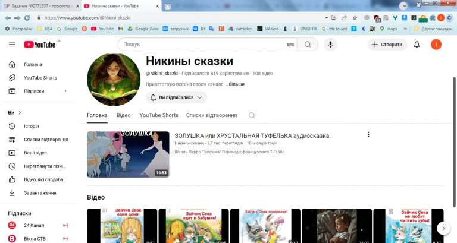Click the search magnifier button
This screenshot has width=457, height=243.
[308, 44]
